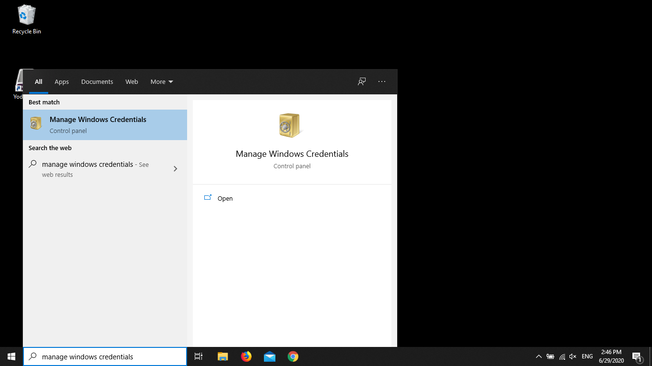Click the Windows Start button
The image size is (652, 366).
coord(11,356)
